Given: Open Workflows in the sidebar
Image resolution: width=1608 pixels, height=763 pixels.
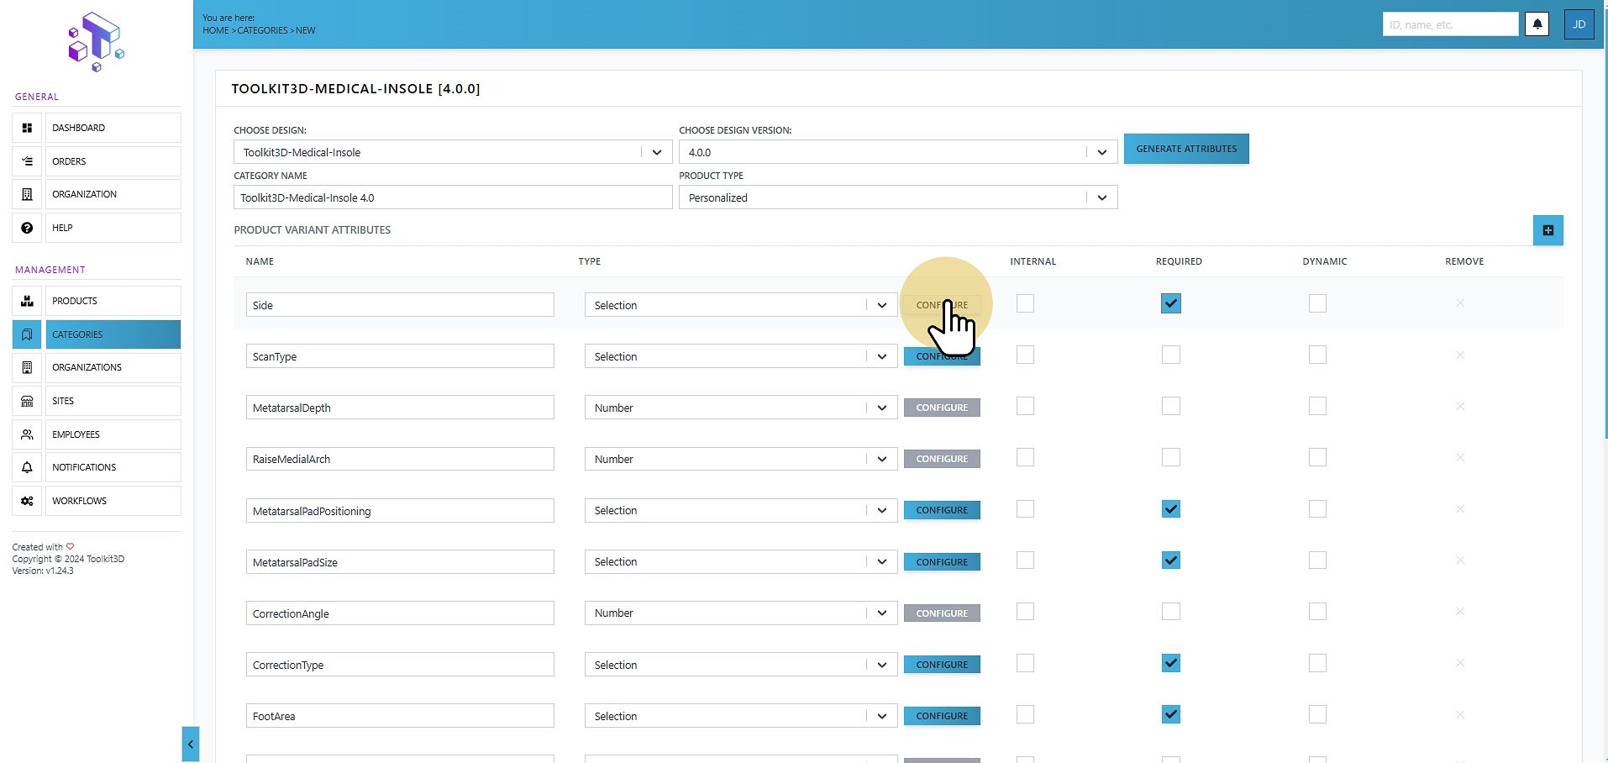Looking at the screenshot, I should coord(113,501).
